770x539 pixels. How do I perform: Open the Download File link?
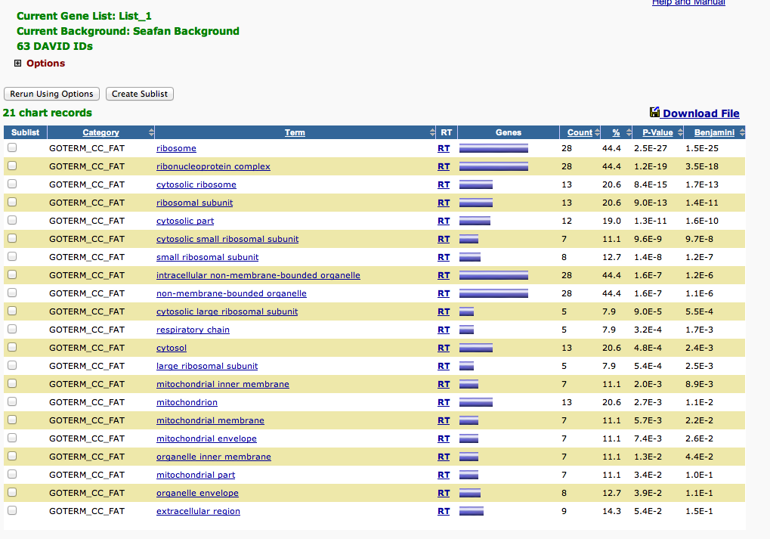tap(700, 113)
